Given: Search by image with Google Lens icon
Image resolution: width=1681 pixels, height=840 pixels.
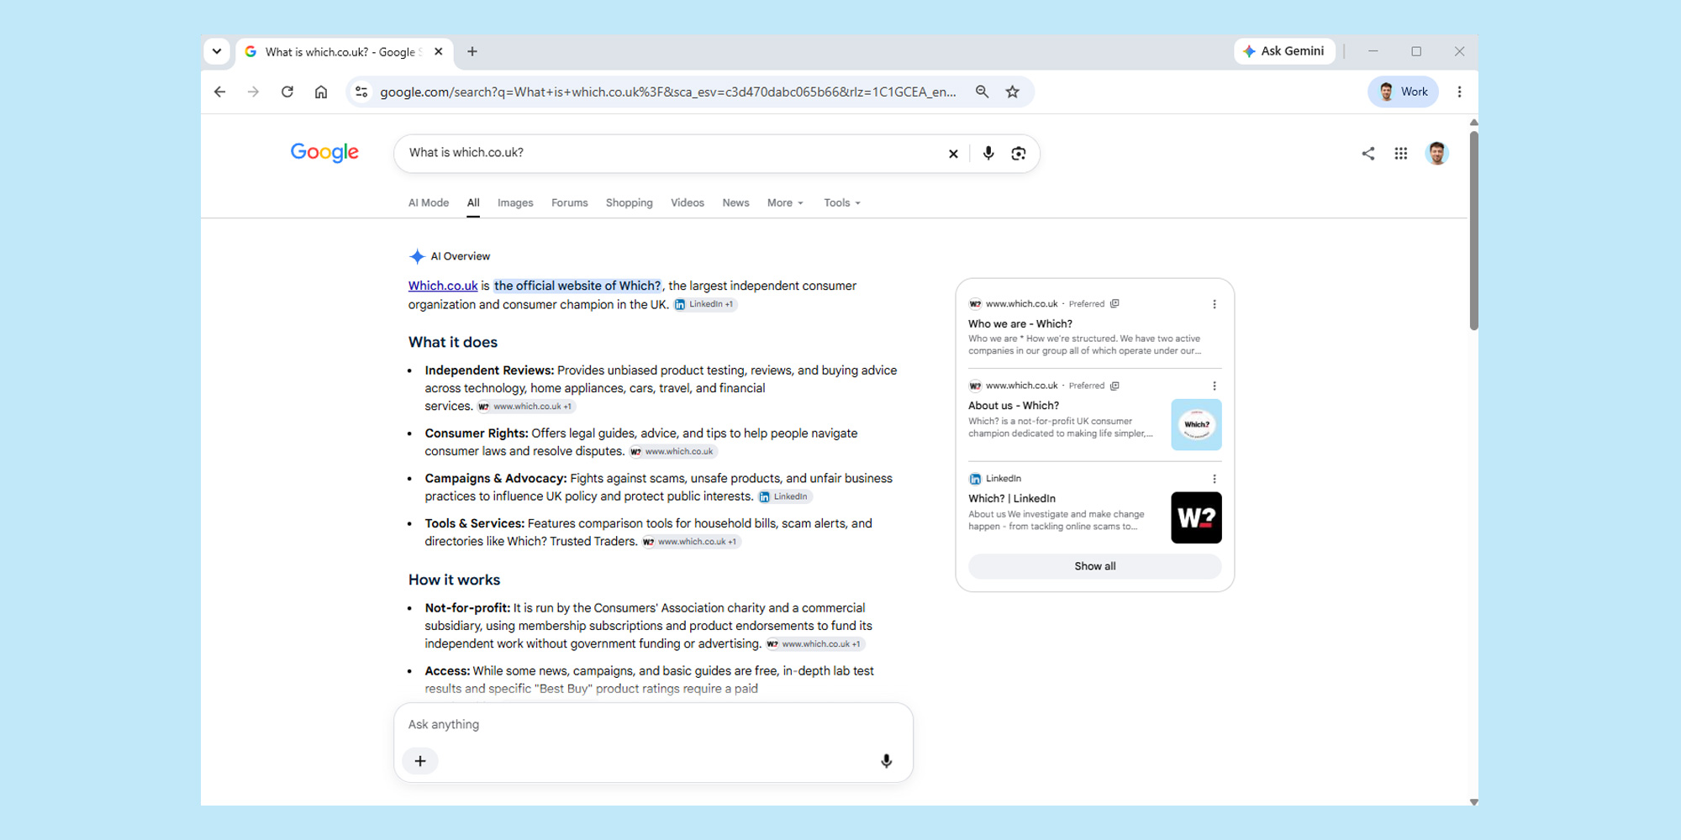Looking at the screenshot, I should click(x=1019, y=153).
